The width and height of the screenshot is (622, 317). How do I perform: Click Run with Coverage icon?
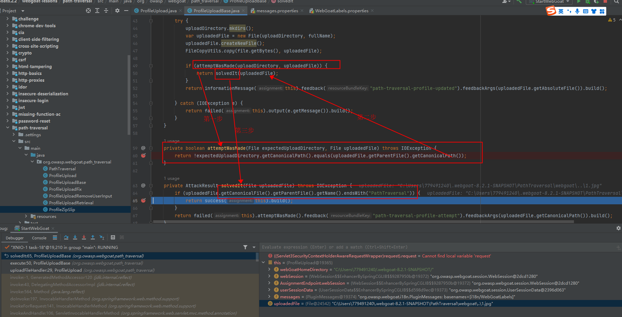pyautogui.click(x=596, y=2)
